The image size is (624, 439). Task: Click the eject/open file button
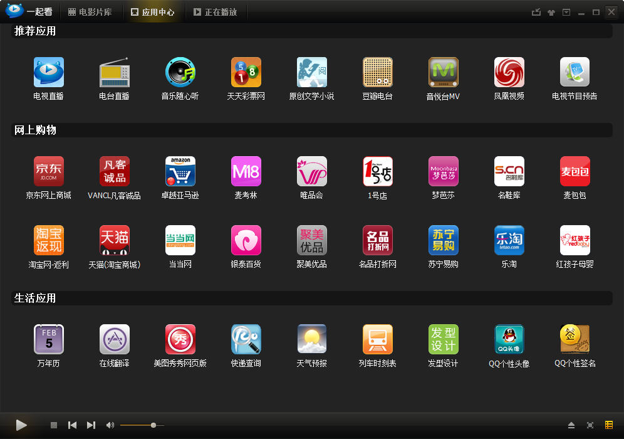pos(571,425)
